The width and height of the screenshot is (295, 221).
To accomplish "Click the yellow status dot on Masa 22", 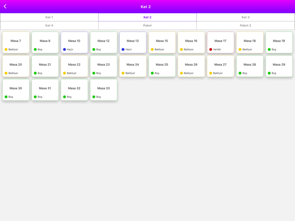I will point(65,73).
